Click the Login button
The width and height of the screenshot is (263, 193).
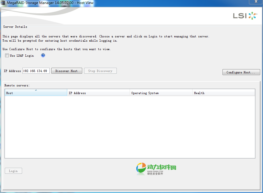13,171
